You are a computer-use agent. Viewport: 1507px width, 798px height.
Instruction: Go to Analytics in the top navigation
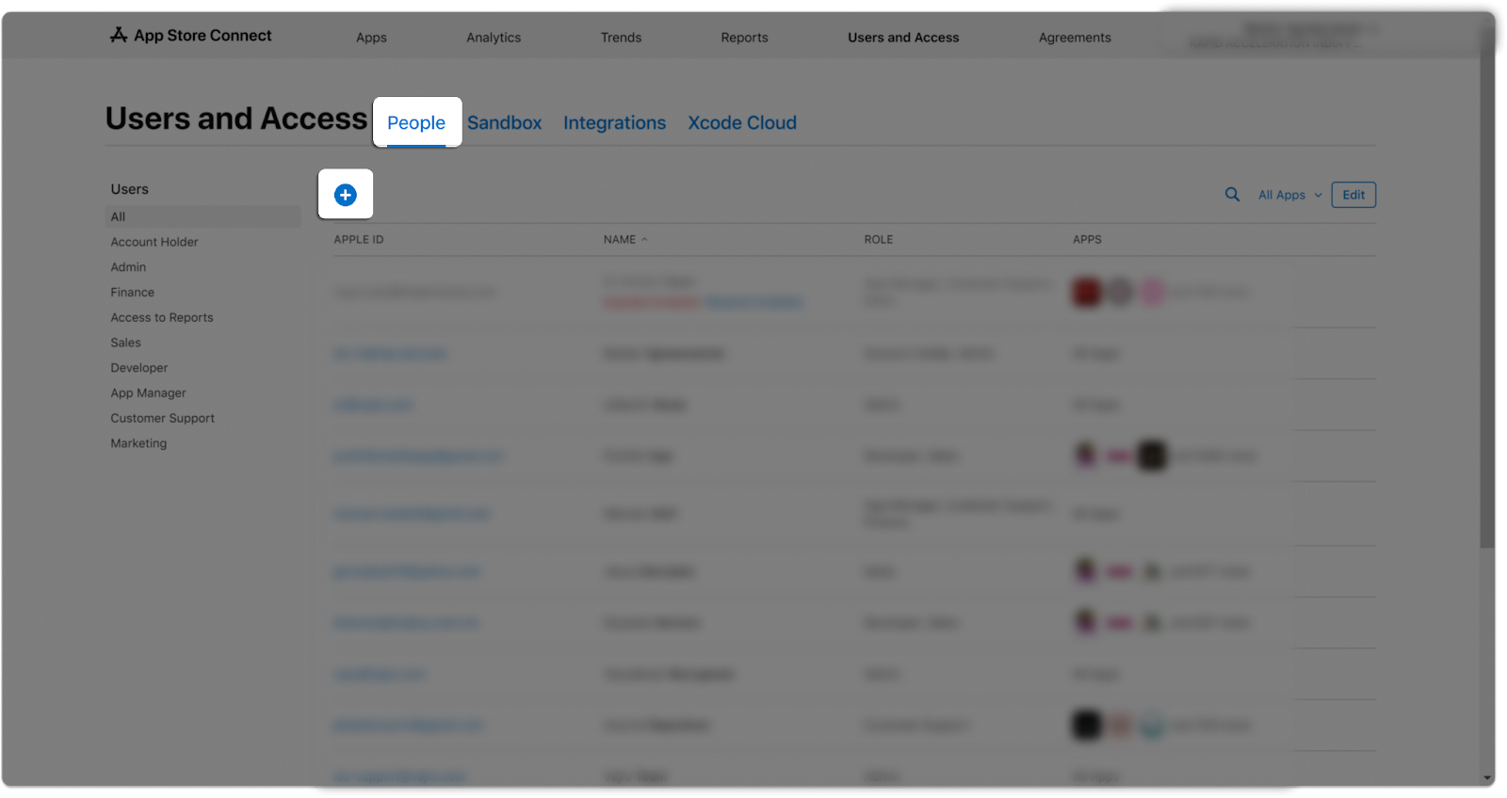[494, 38]
